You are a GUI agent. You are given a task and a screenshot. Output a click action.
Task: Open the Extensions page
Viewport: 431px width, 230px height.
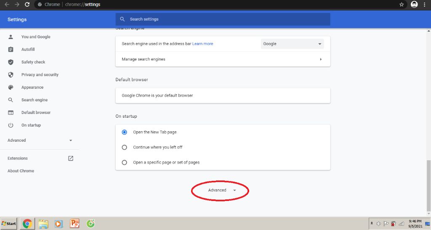(18, 159)
